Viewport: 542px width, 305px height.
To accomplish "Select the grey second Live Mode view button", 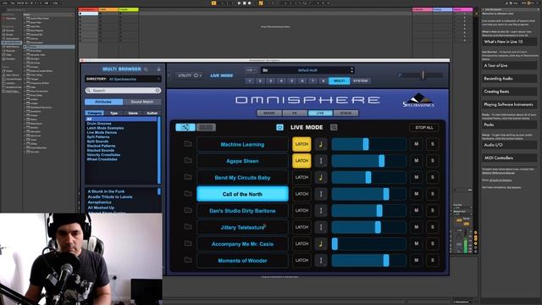I will point(206,127).
